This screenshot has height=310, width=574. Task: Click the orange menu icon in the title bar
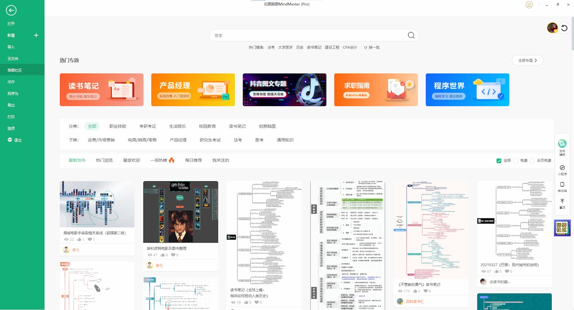click(x=529, y=5)
